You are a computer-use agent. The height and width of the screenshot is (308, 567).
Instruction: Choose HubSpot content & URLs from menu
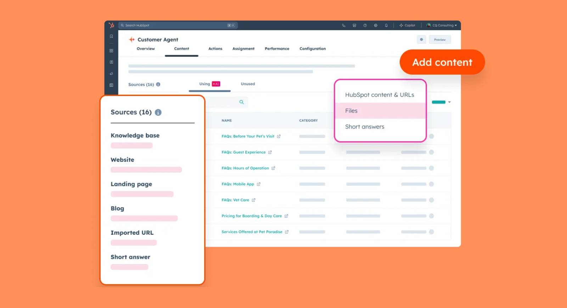point(380,95)
